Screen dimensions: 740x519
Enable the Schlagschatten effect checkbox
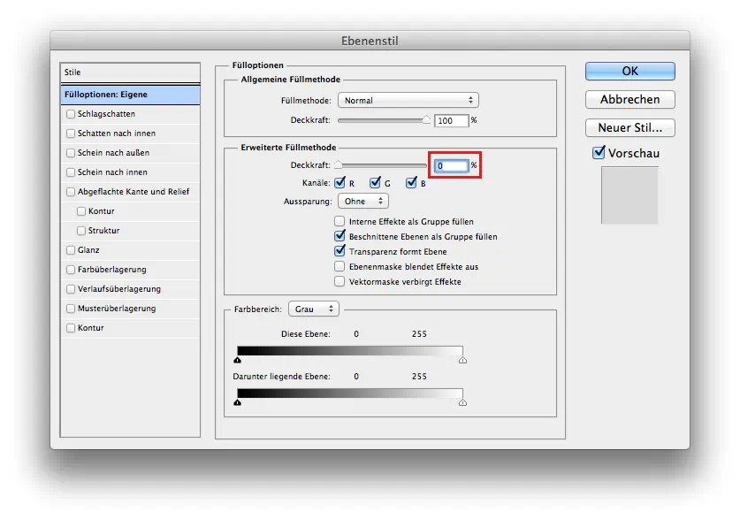[x=71, y=114]
